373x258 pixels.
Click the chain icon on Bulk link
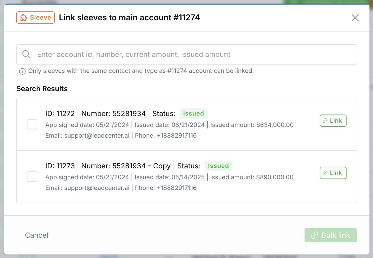click(314, 235)
